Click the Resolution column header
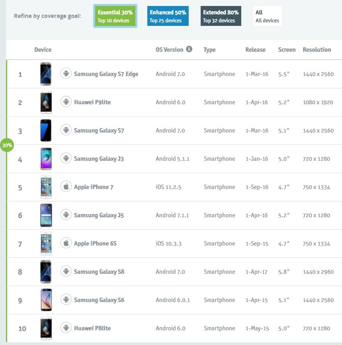 click(x=317, y=50)
